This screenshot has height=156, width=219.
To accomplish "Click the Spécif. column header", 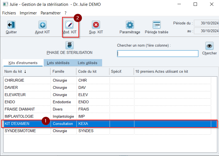I will tap(121, 71).
